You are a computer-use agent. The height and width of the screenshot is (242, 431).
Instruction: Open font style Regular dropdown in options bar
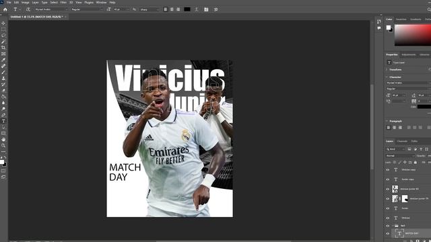point(87,9)
